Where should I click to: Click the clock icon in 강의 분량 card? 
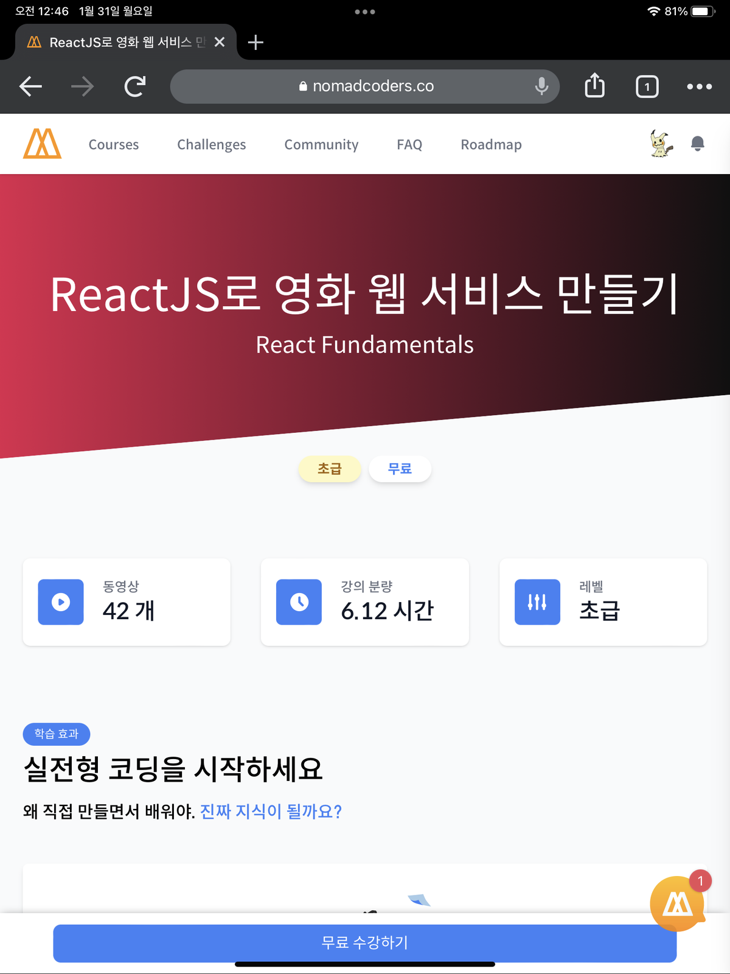click(x=299, y=602)
